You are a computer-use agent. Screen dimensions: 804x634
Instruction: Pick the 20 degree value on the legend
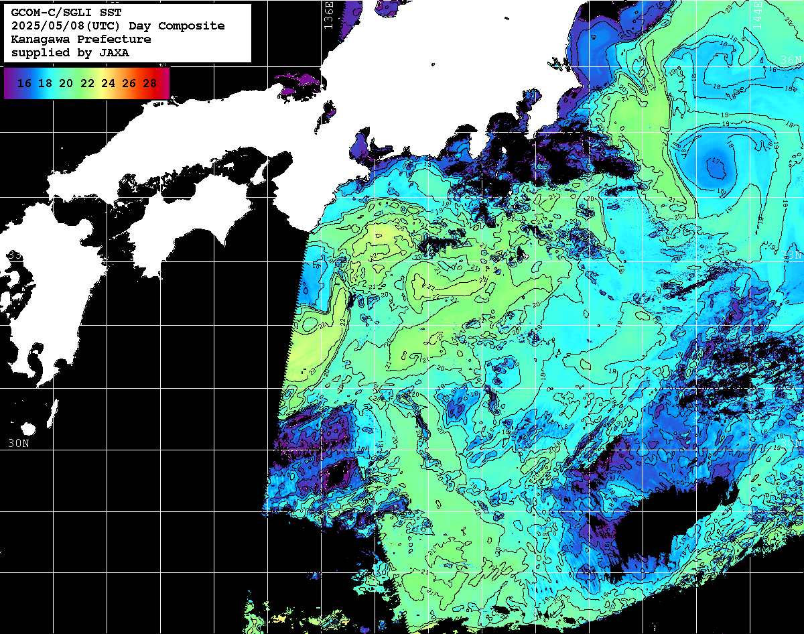(x=66, y=83)
